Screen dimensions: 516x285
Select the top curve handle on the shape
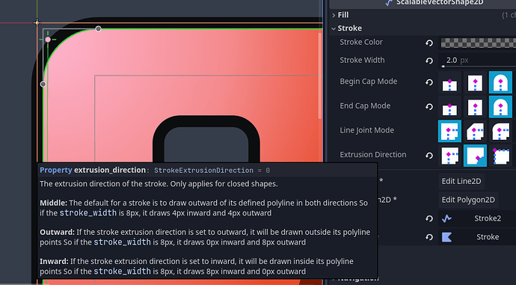tap(98, 29)
